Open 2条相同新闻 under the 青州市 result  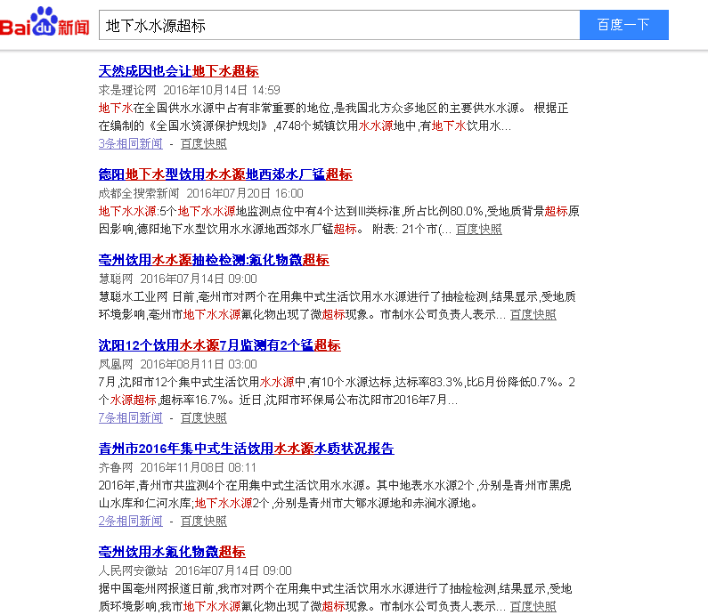(131, 522)
